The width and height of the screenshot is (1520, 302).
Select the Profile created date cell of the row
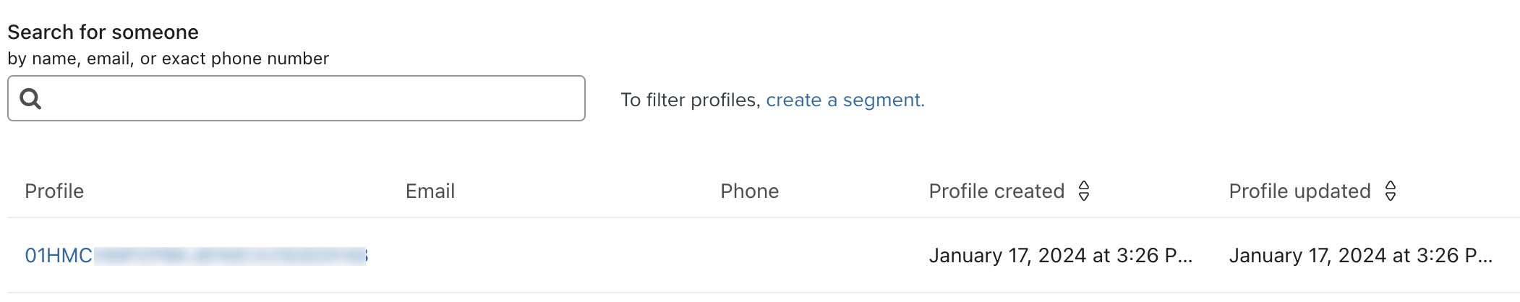click(x=1059, y=256)
